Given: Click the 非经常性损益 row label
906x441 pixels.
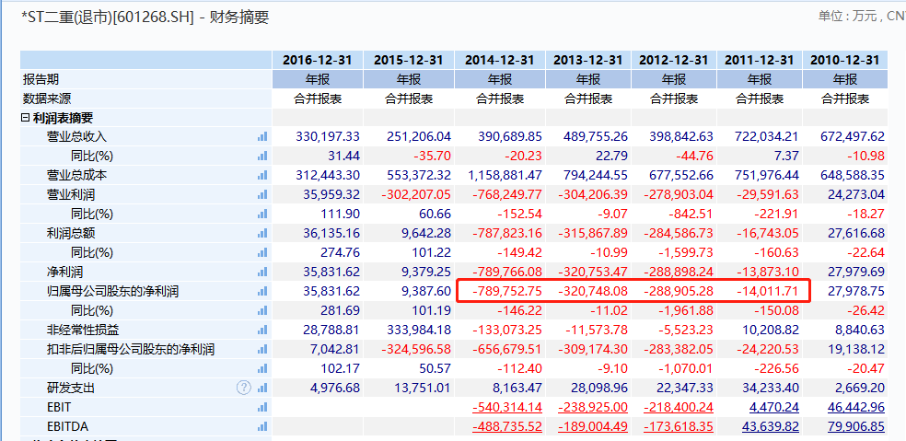Looking at the screenshot, I should tap(83, 330).
